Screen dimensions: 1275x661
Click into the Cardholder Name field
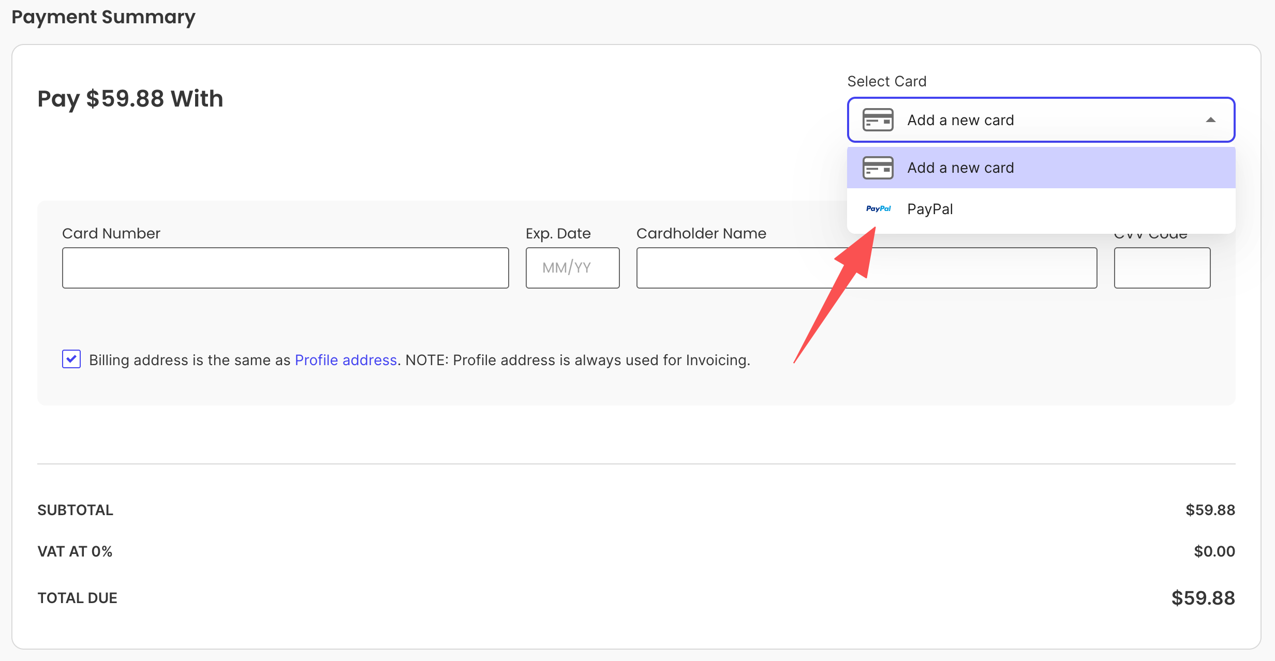tap(735, 268)
